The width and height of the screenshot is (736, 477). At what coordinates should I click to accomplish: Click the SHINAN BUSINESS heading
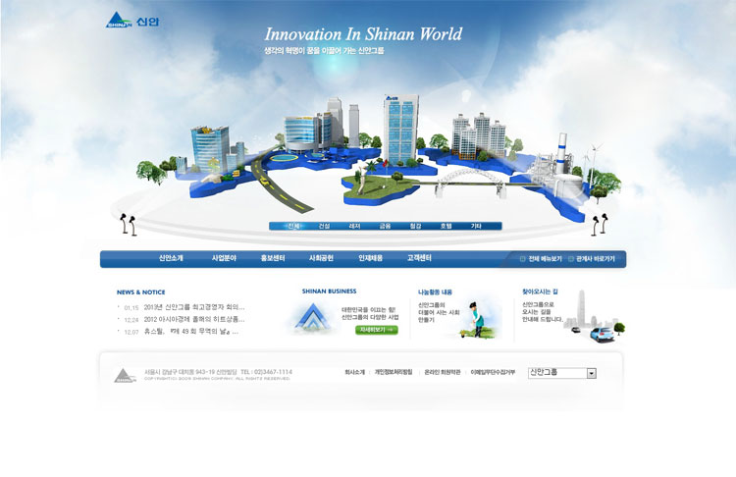pyautogui.click(x=329, y=291)
